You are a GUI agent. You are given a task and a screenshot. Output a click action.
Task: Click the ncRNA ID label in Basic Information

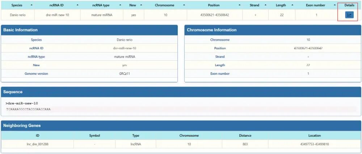[36, 48]
